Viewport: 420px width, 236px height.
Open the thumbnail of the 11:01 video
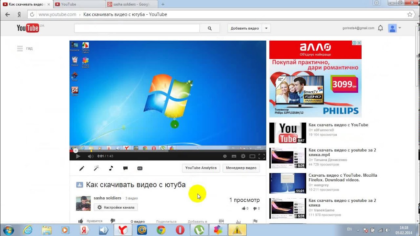[288, 183]
